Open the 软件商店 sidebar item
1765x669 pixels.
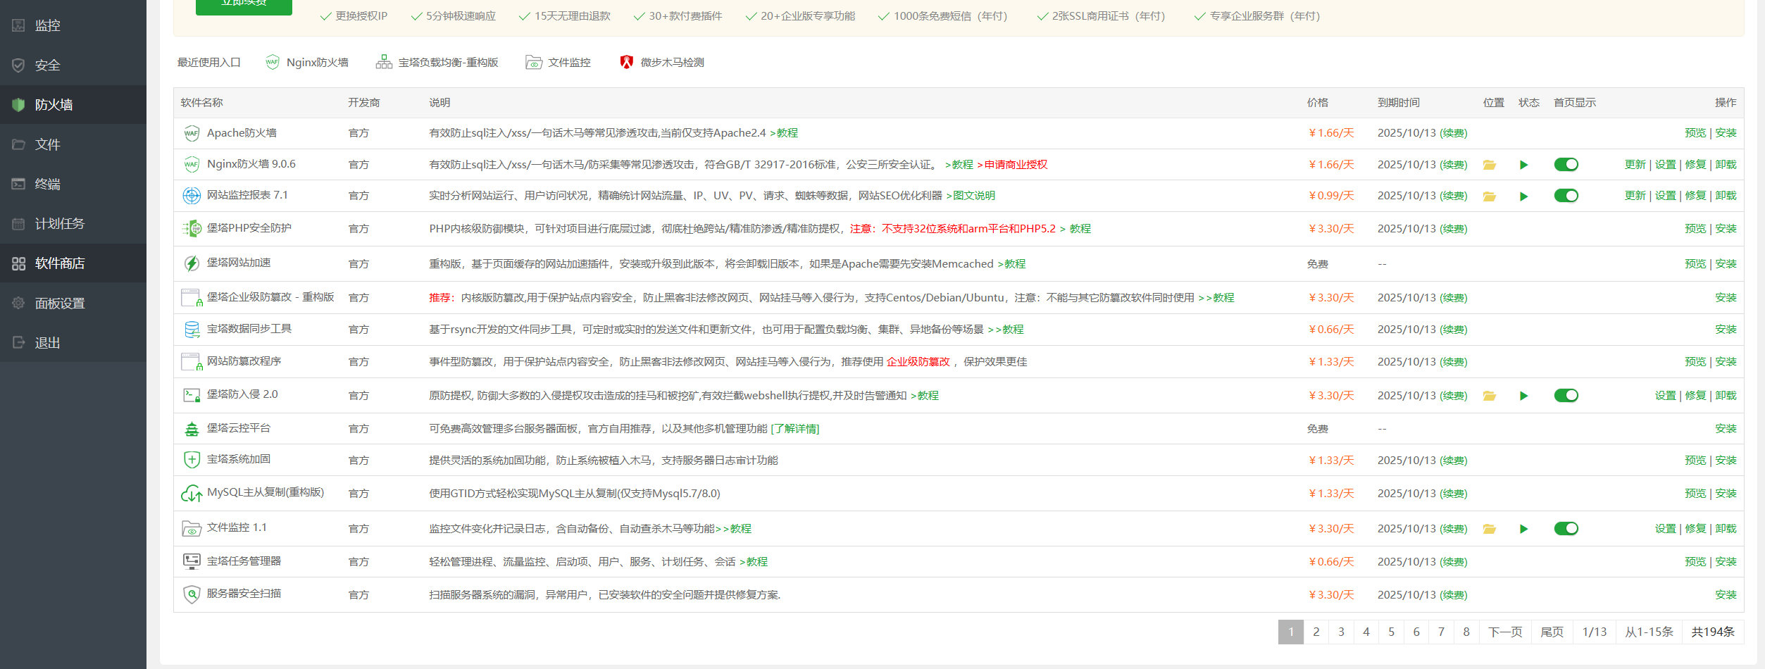[73, 263]
